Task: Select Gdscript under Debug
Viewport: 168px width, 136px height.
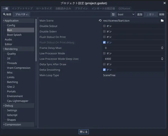Action: point(12,115)
